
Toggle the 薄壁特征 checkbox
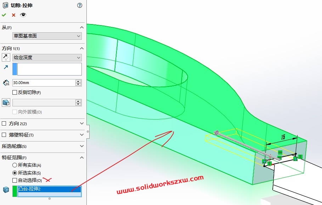pos(4,135)
